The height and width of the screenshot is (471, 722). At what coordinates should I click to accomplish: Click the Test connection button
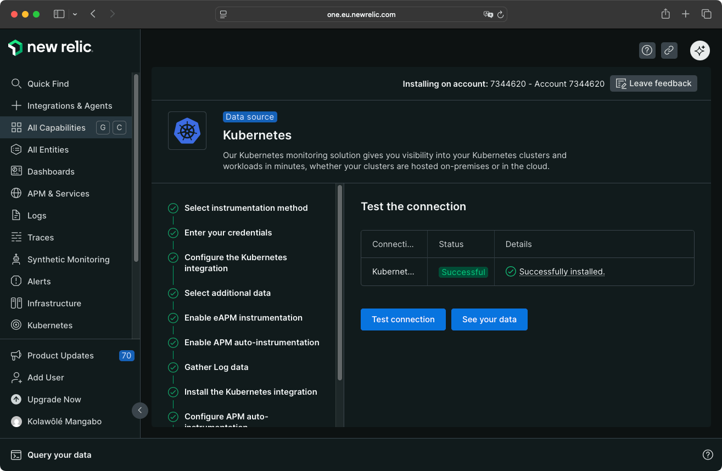pos(403,319)
